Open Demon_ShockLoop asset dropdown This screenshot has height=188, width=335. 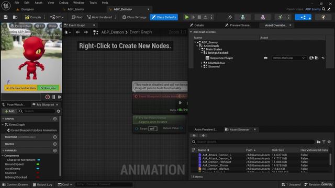(288, 58)
